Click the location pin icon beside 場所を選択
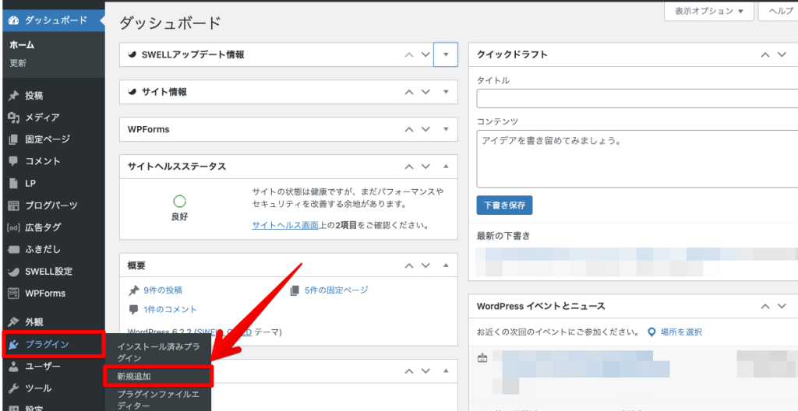Viewport: 798px width, 411px height. tap(651, 332)
